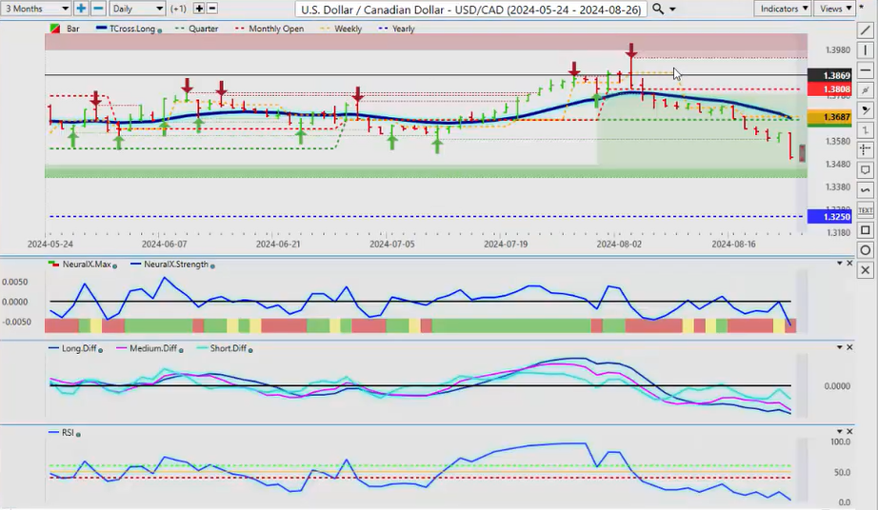Select the ellipse drawing tool
Image resolution: width=878 pixels, height=510 pixels.
(865, 250)
